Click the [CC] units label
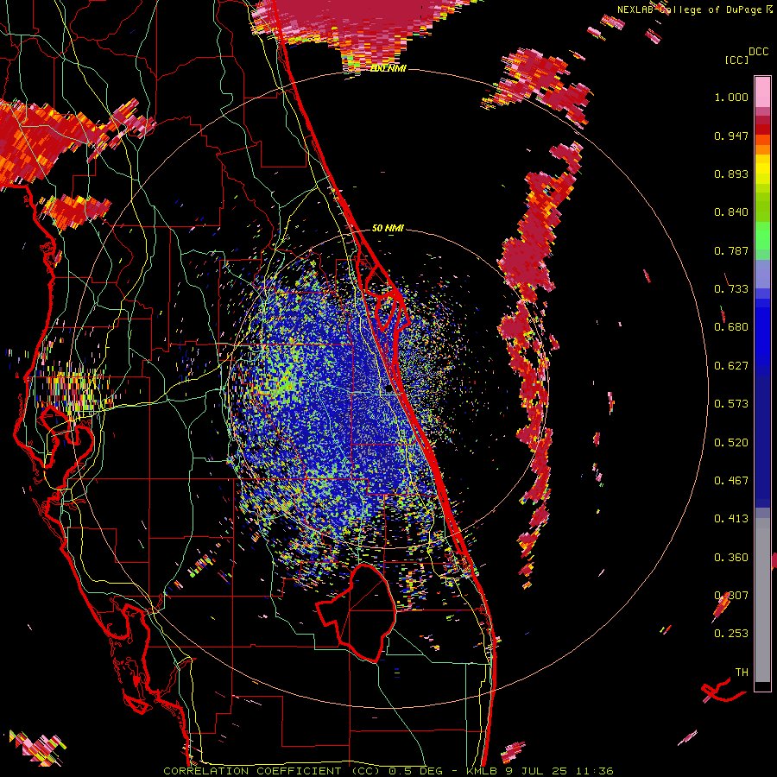 tap(736, 60)
